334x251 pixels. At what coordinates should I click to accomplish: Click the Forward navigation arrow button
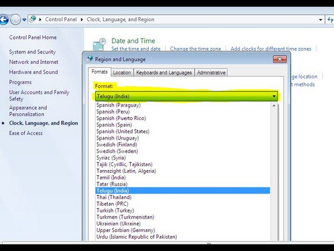(x=16, y=20)
